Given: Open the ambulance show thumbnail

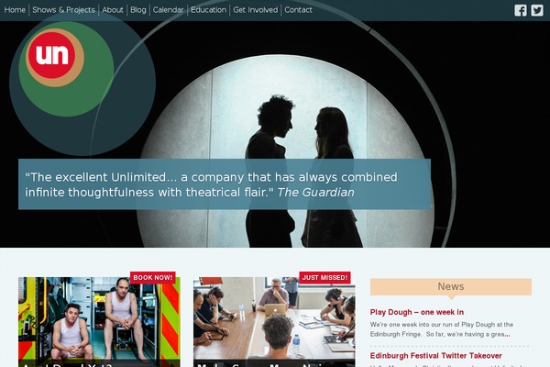Looking at the screenshot, I should coord(99,322).
